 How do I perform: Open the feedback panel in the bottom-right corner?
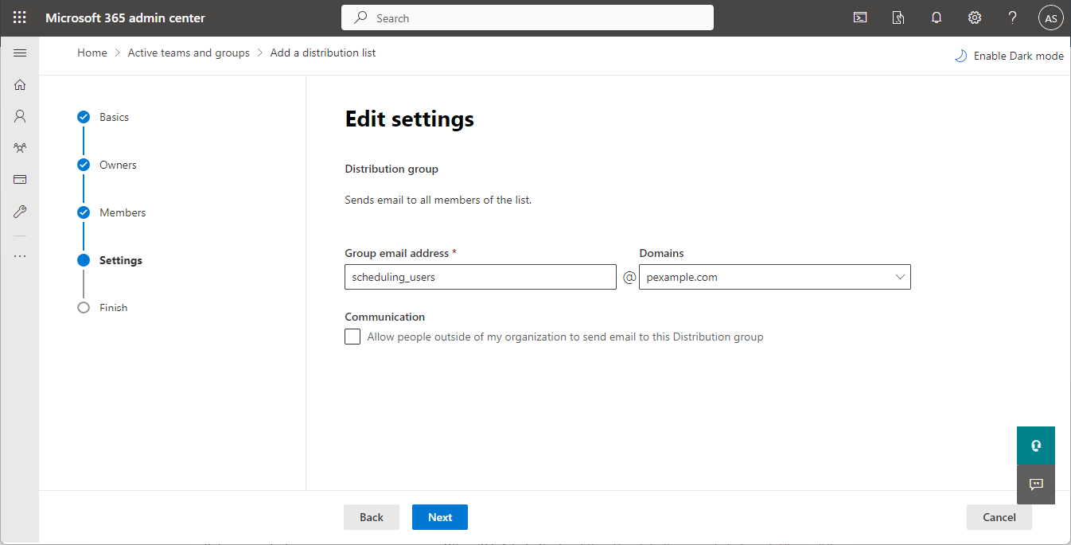pyautogui.click(x=1035, y=485)
